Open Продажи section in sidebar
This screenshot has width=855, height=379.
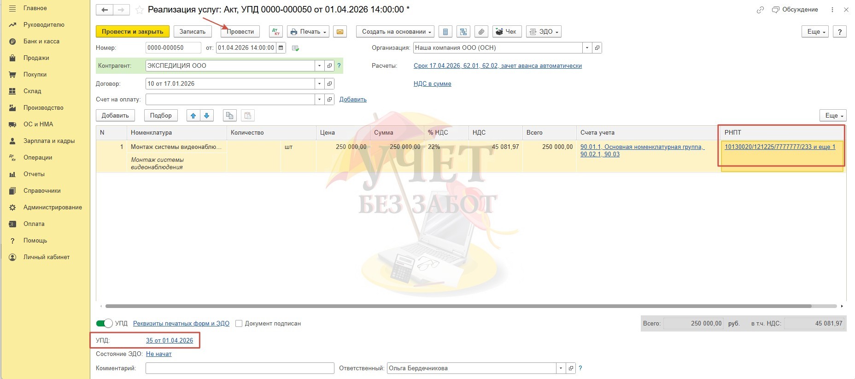36,58
